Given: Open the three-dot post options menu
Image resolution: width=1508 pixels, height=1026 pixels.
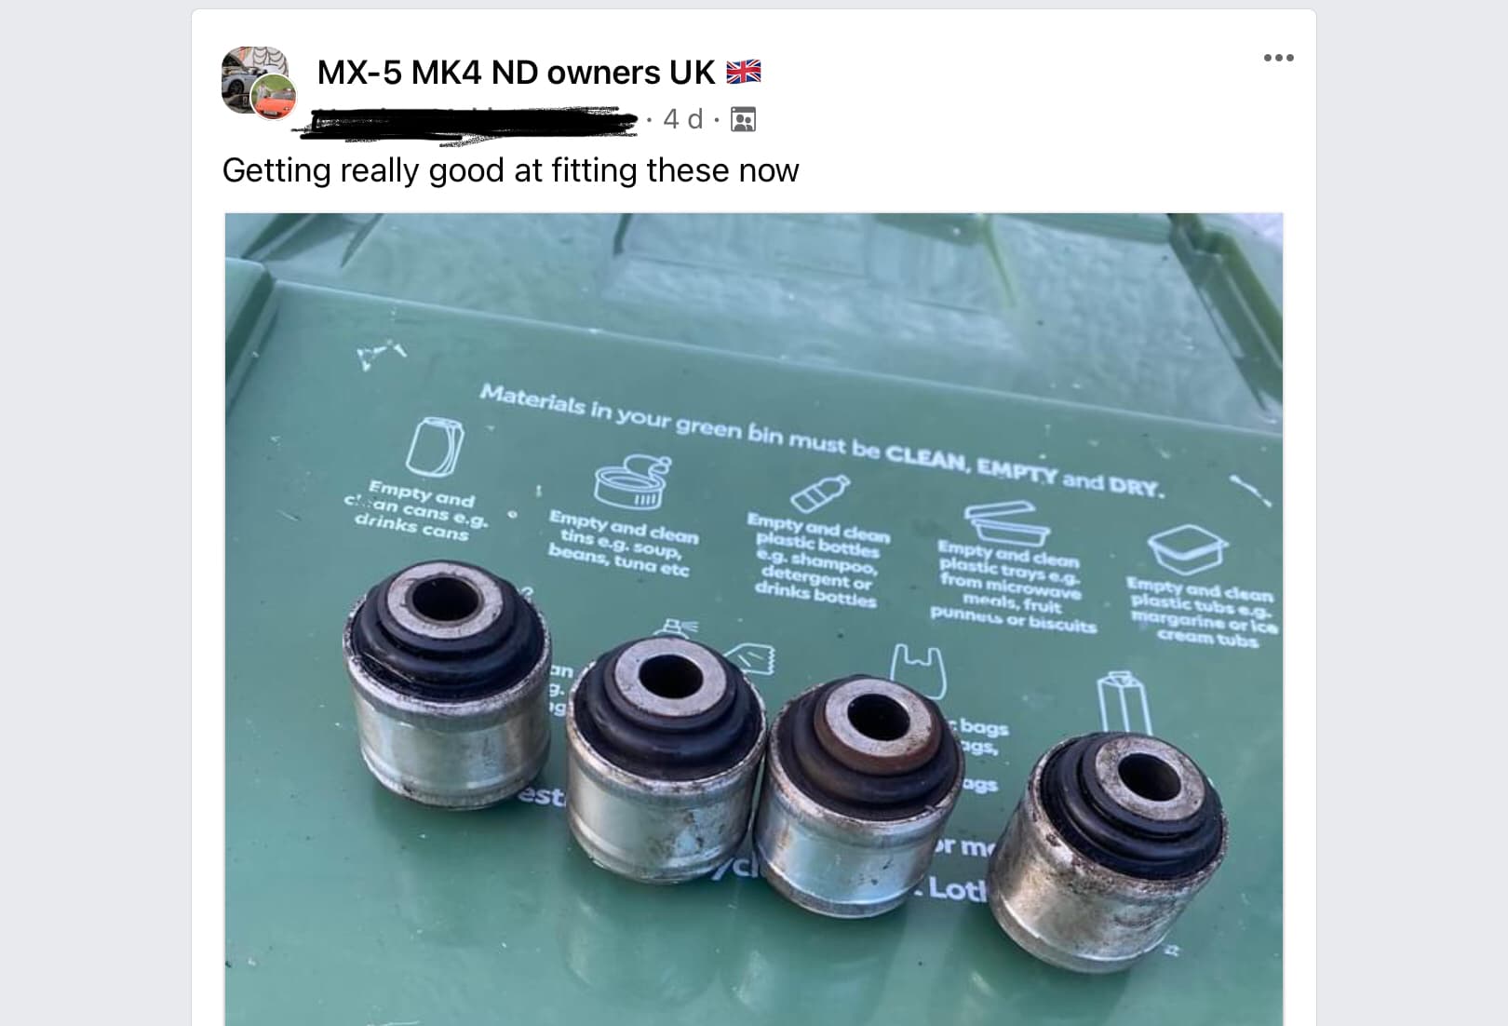Looking at the screenshot, I should (1278, 58).
